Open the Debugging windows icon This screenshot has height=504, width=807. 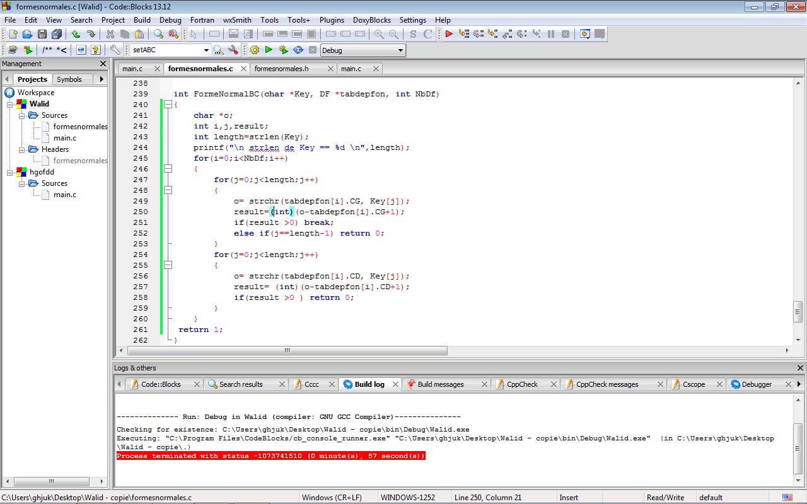pyautogui.click(x=585, y=34)
